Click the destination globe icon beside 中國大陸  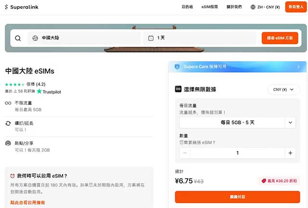pyautogui.click(x=35, y=38)
